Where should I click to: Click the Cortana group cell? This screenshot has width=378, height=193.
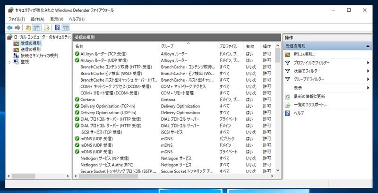168,100
